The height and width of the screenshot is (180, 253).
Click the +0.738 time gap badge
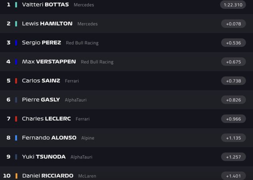[x=233, y=81]
